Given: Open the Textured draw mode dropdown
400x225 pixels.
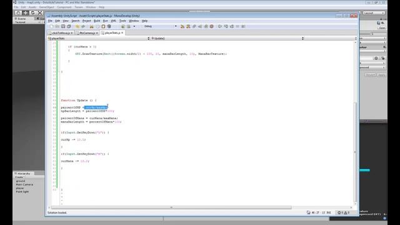Looking at the screenshot, I should [27, 22].
